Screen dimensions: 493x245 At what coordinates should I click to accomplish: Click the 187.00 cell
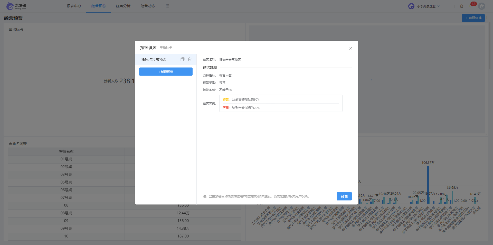[x=183, y=236]
